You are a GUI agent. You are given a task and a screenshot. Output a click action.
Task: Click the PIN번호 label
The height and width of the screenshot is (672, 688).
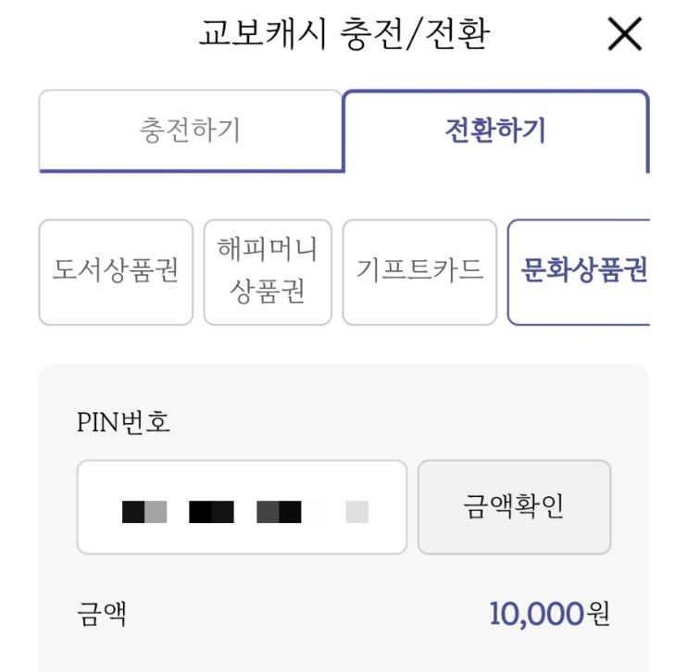[x=123, y=423]
